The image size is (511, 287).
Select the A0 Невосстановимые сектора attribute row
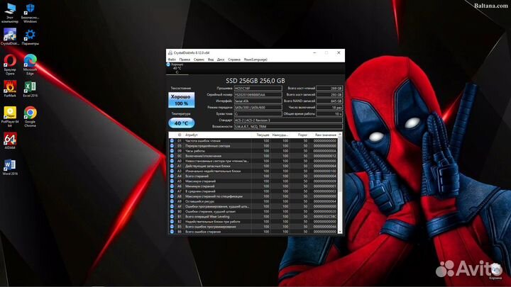pos(253,161)
